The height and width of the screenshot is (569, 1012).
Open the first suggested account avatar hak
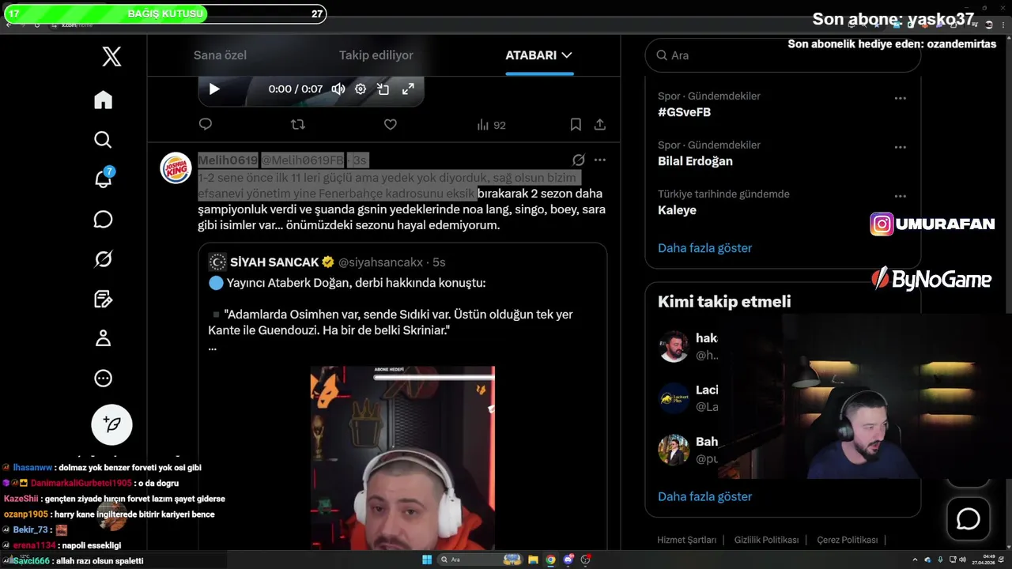pyautogui.click(x=674, y=346)
